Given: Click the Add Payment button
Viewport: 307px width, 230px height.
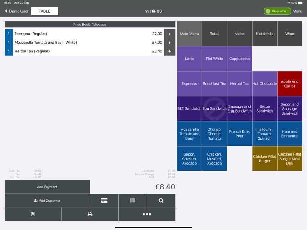Looking at the screenshot, I should coord(47,187).
